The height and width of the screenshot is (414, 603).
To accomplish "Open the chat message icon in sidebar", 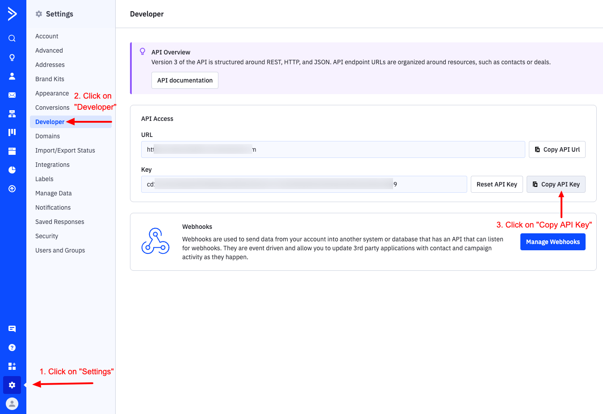I will coord(12,329).
